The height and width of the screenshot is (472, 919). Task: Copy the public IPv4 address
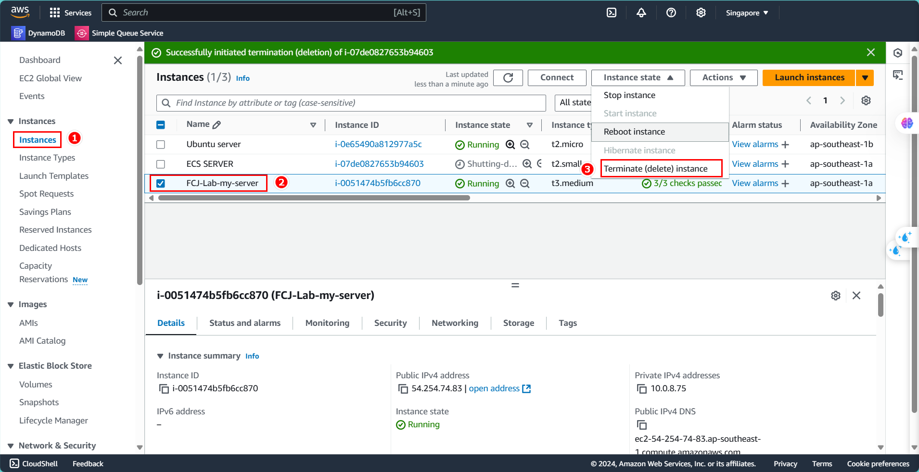click(x=403, y=389)
